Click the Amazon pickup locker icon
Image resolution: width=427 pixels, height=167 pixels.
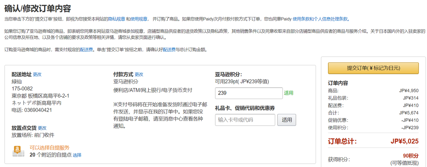click(x=19, y=151)
